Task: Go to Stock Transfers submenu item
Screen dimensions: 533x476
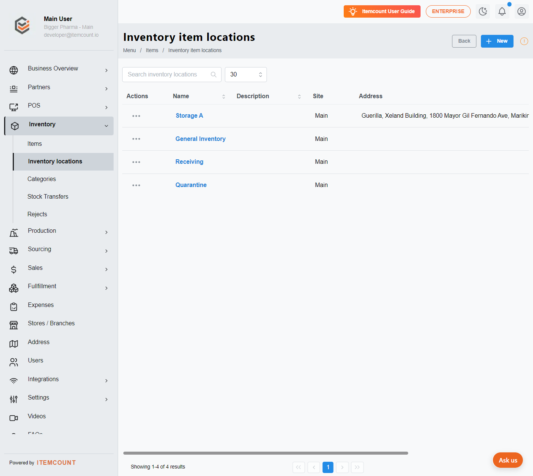Action: [x=48, y=197]
